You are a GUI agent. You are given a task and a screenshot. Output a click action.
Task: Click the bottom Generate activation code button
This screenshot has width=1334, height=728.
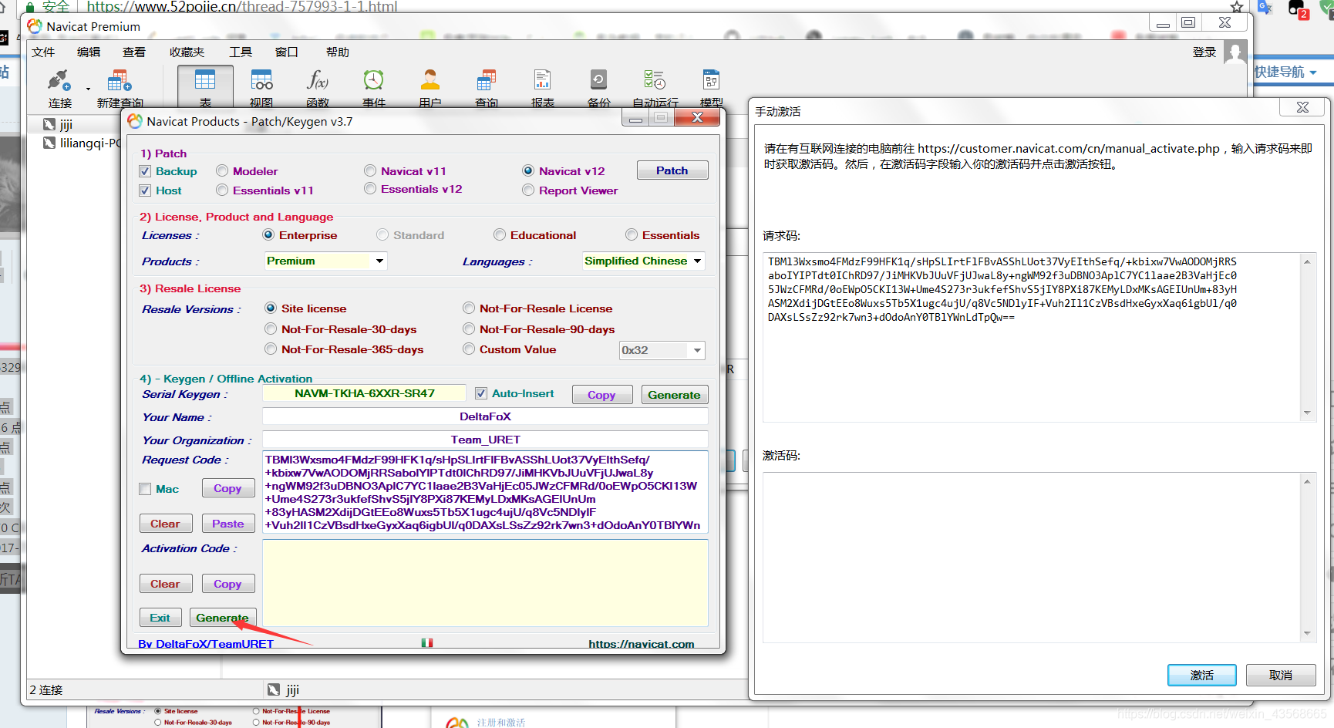point(222,618)
